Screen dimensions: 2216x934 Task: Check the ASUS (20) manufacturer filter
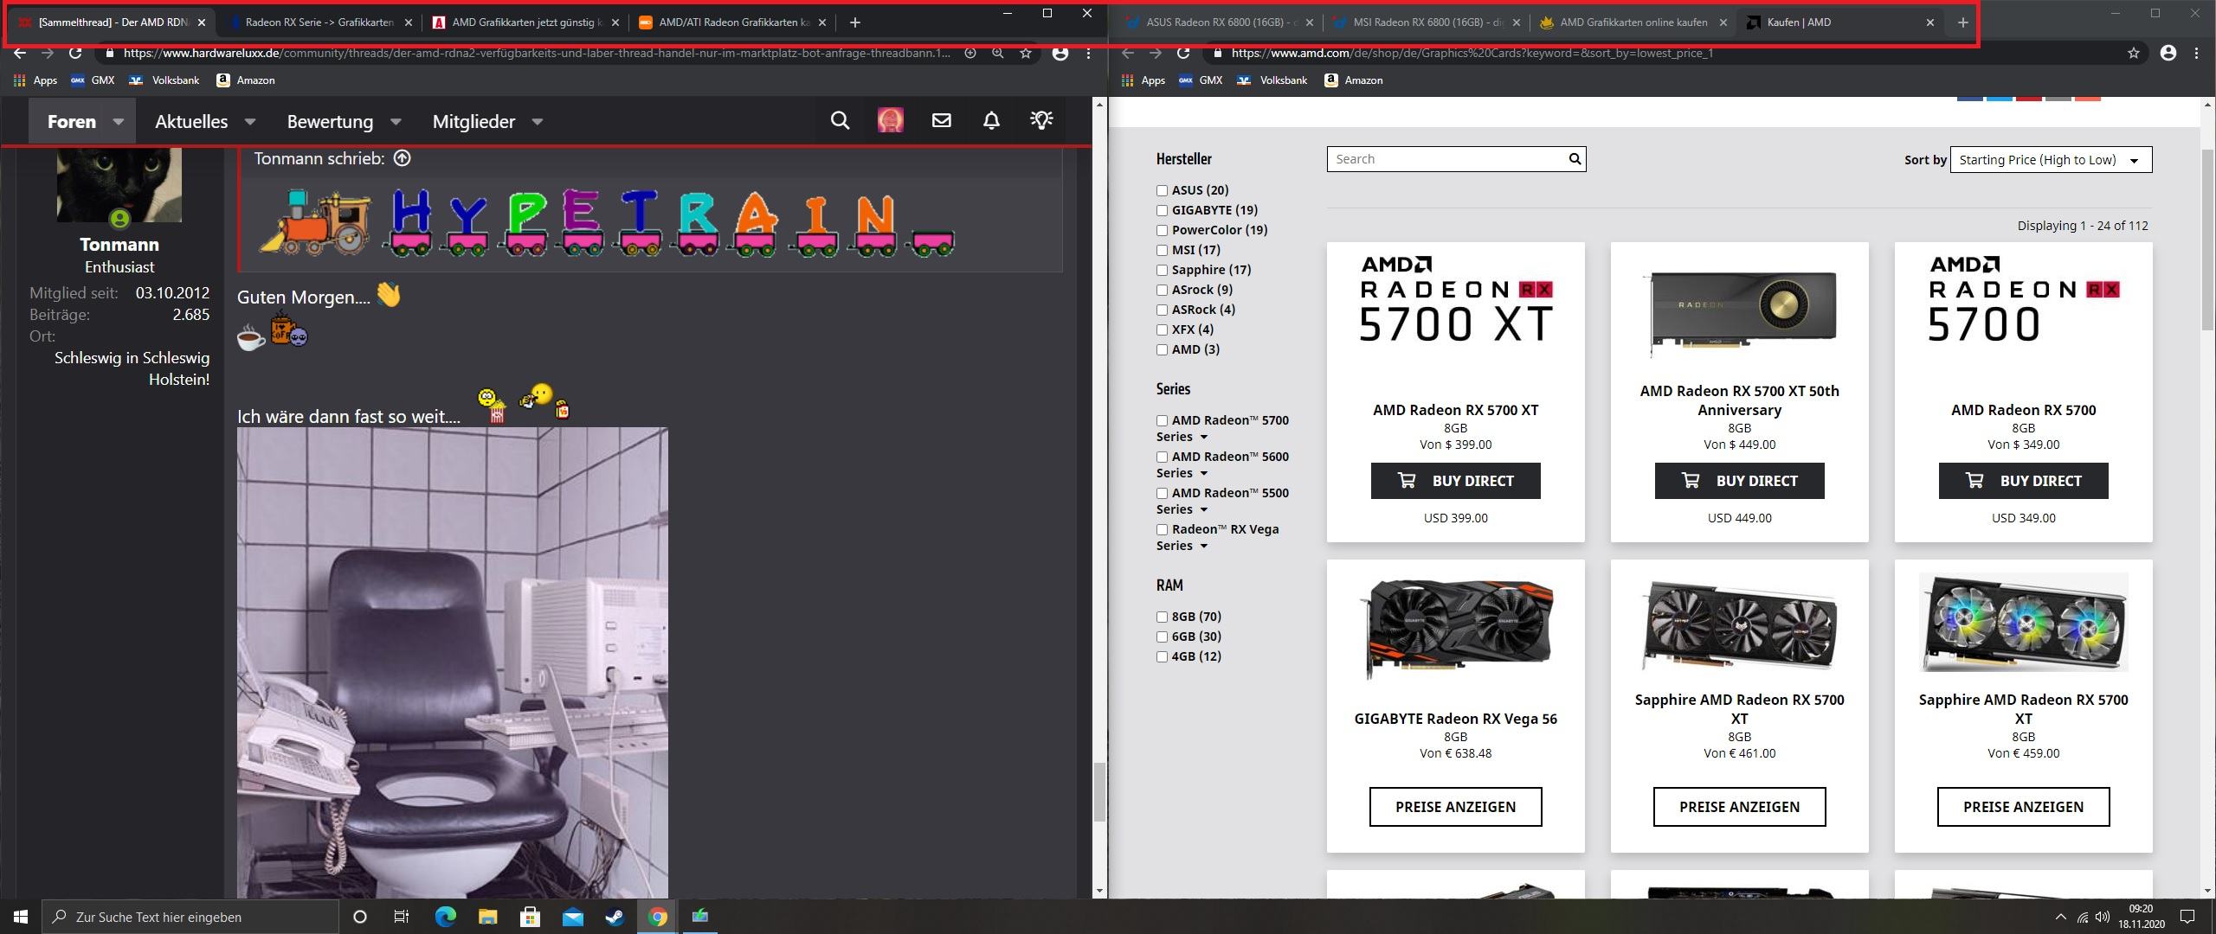[x=1162, y=190]
